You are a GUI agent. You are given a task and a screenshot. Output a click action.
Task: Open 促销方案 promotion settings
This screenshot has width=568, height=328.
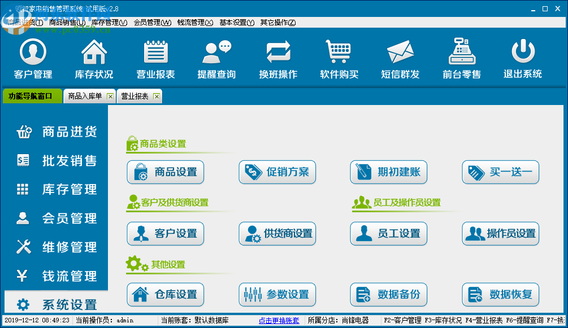click(277, 172)
